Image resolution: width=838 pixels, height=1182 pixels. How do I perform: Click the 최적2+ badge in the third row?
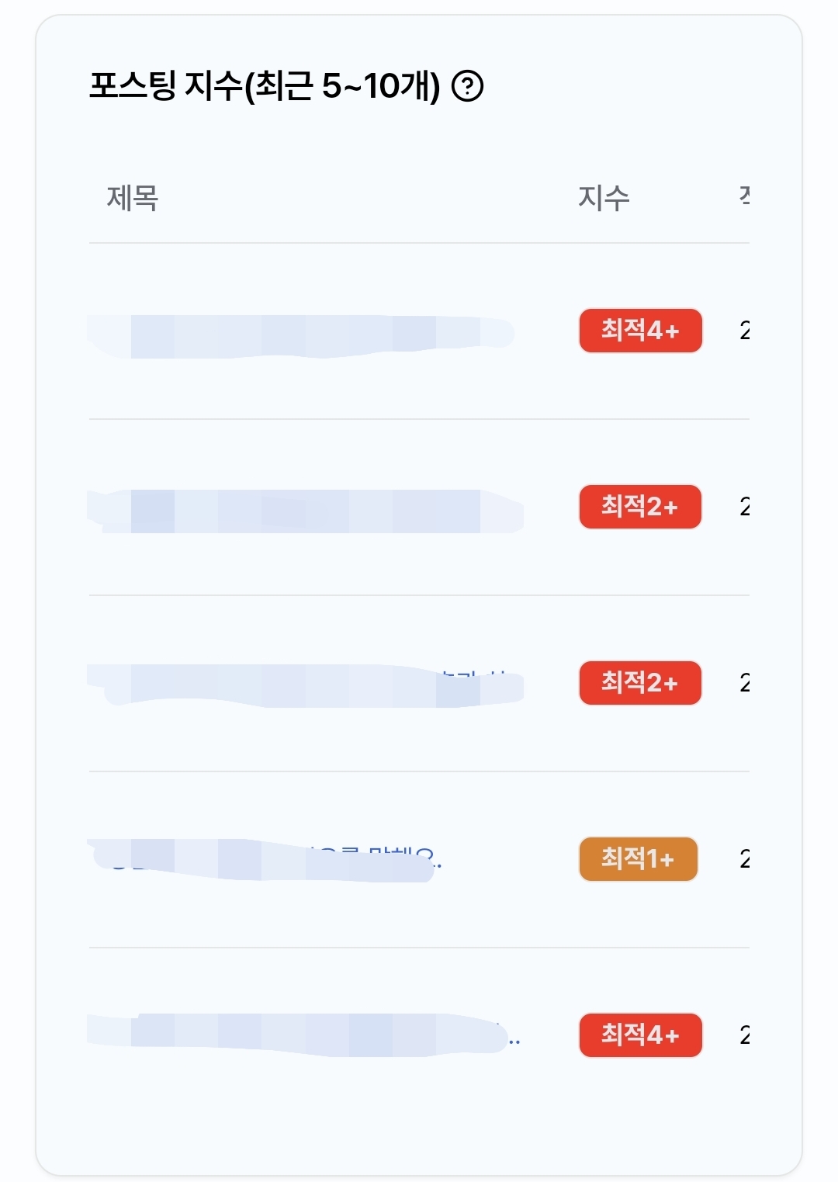[640, 683]
